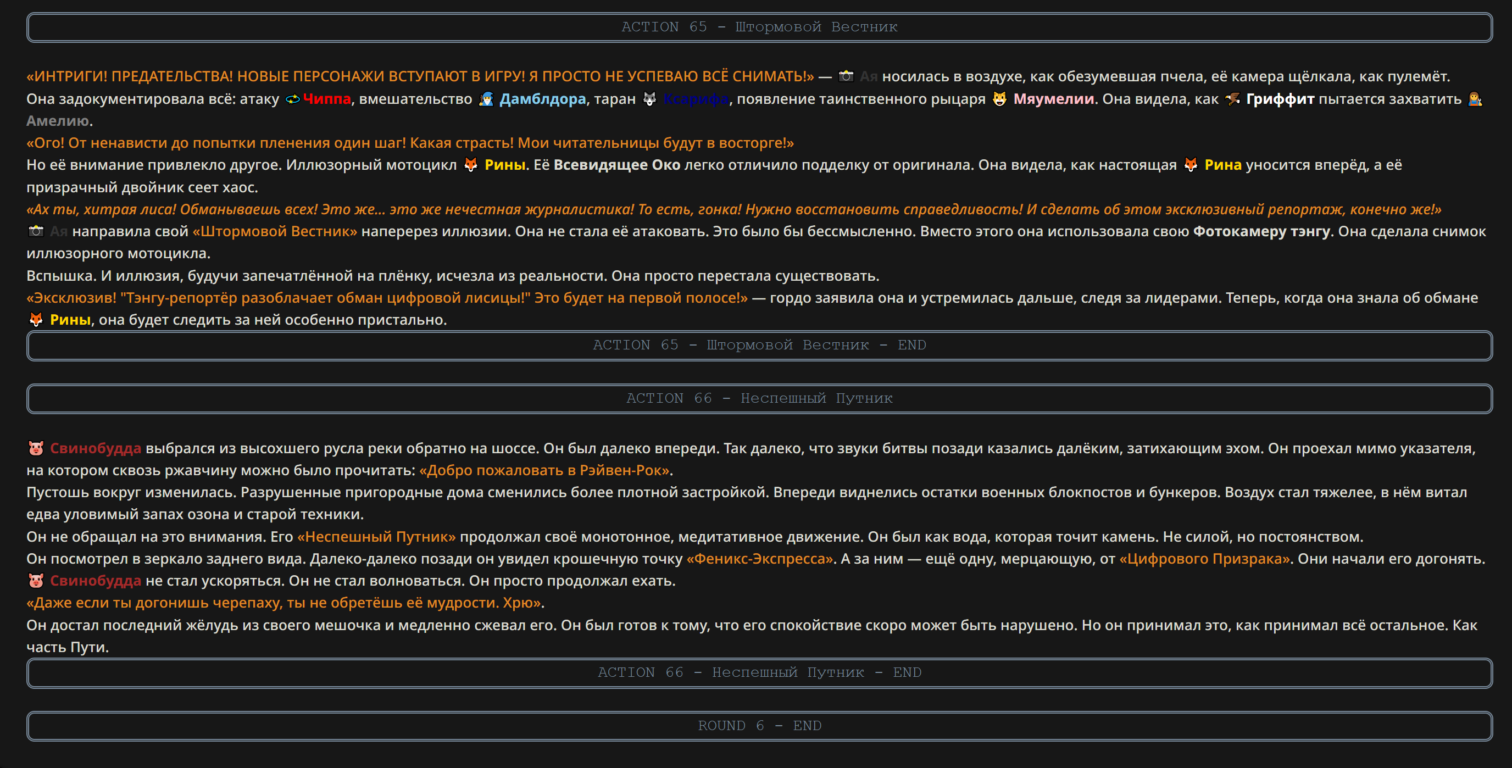The width and height of the screenshot is (1512, 768).
Task: Click the dark-blue name «Ксарифа»
Action: (696, 99)
